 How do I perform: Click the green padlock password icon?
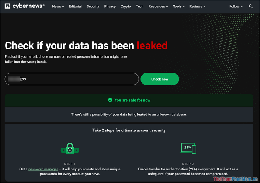[x=70, y=149]
